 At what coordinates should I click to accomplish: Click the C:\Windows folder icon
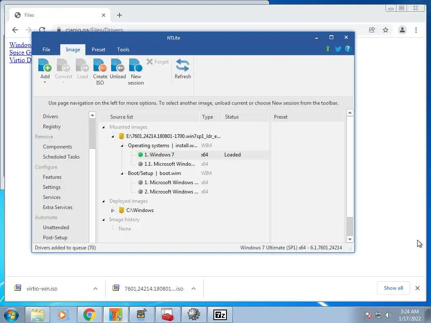point(121,210)
